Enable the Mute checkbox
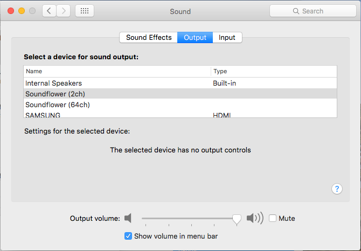Screen dimensions: 361x251 [x=273, y=218]
